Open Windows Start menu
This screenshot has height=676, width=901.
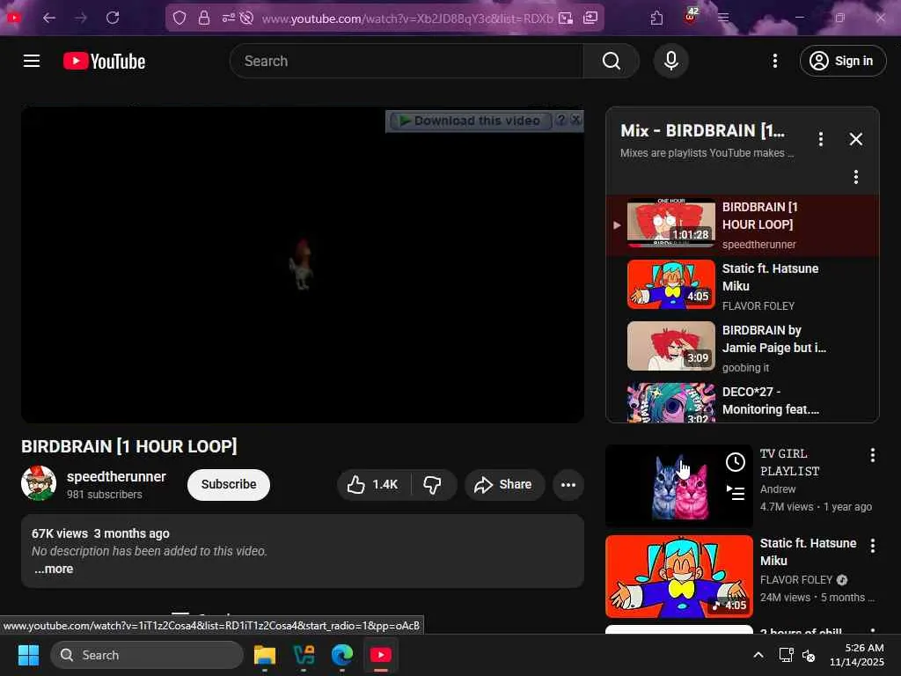coord(28,655)
